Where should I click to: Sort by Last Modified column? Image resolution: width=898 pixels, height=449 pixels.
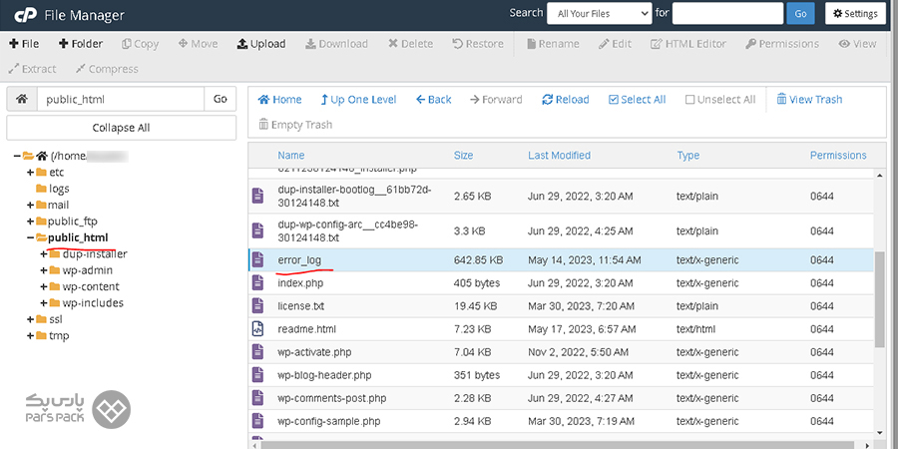coord(559,156)
